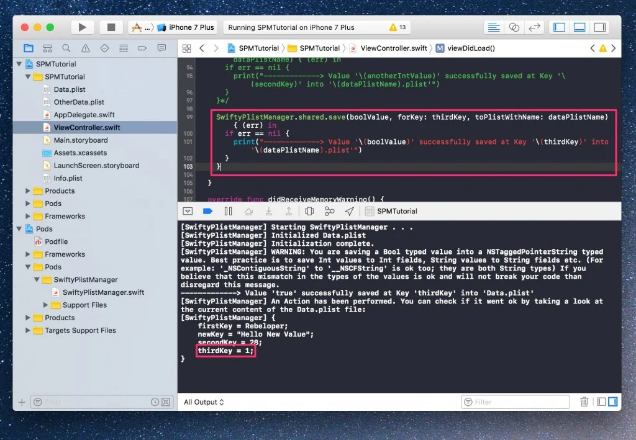This screenshot has height=440, width=636.
Task: Click Simulate Location arrow
Action: click(x=349, y=211)
